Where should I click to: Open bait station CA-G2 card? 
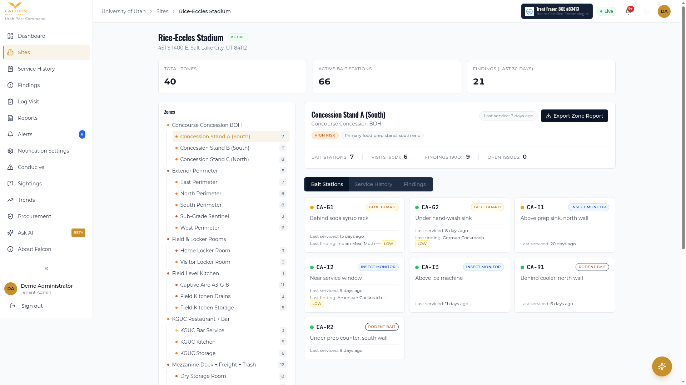coord(459,225)
